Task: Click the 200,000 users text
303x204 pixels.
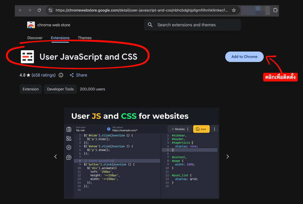Action: 92,89
